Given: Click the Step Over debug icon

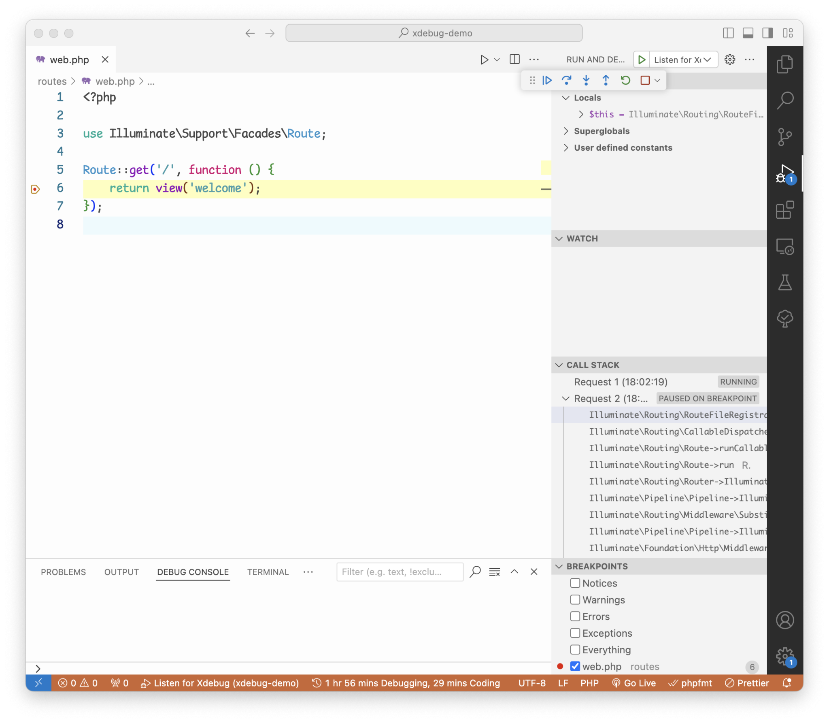Looking at the screenshot, I should (567, 80).
